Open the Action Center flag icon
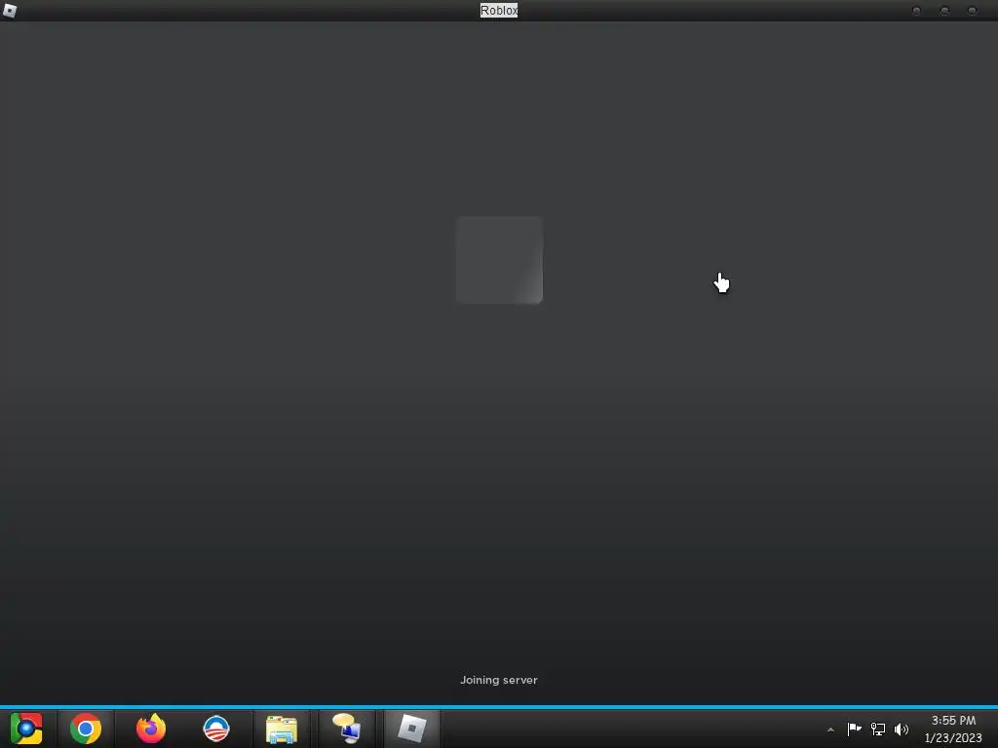998x748 pixels. coord(854,729)
